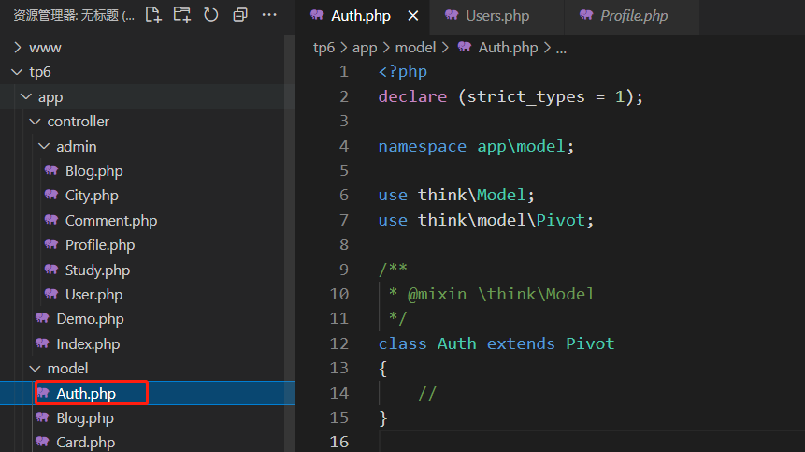Click the PHP icon on the Users.php tab
This screenshot has height=452, width=805.
tap(452, 15)
